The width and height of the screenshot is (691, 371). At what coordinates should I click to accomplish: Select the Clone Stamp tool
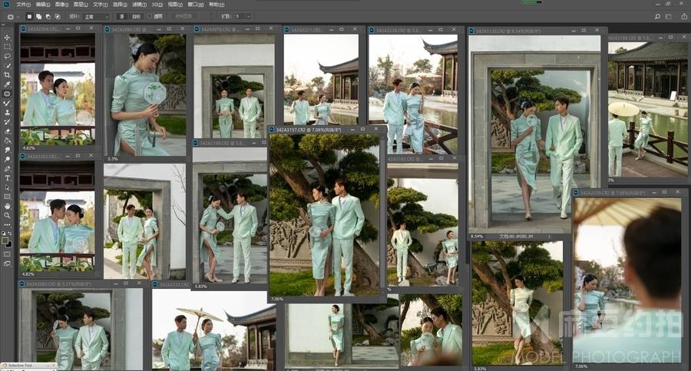coord(7,112)
